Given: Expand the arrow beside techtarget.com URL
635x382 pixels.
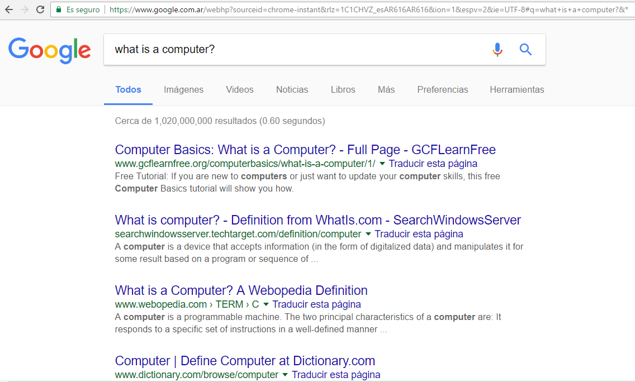Looking at the screenshot, I should [x=368, y=235].
